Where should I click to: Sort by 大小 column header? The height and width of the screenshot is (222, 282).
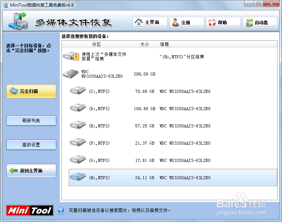coord(144,44)
